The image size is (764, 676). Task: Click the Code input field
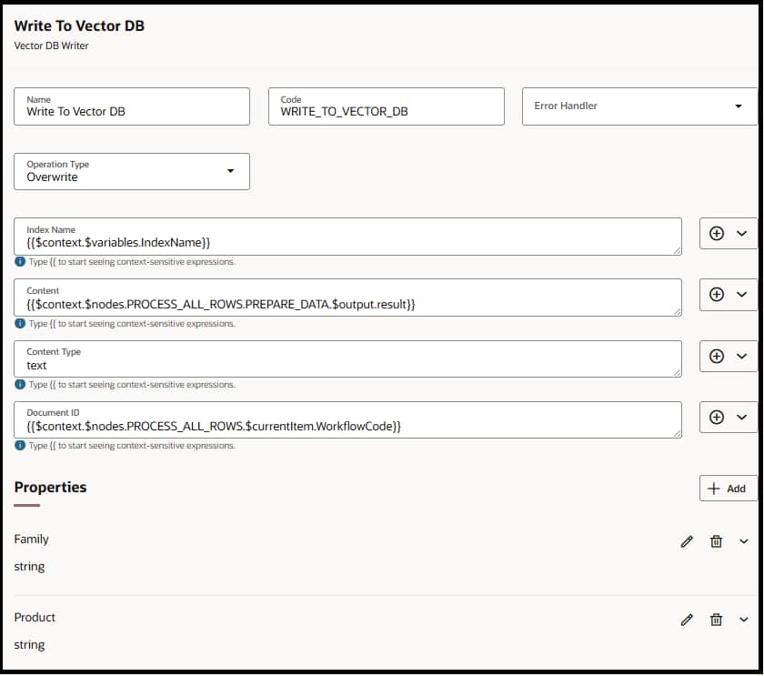tap(386, 112)
